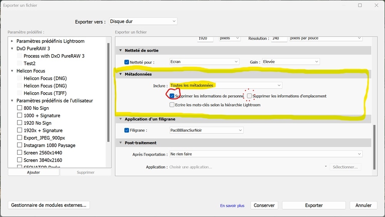
Task: Click the 1920 dimension input field
Action: click(x=205, y=39)
